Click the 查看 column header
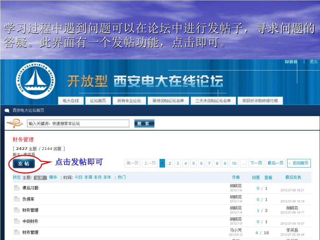Viewport: 320px width, 240px height. (x=268, y=177)
